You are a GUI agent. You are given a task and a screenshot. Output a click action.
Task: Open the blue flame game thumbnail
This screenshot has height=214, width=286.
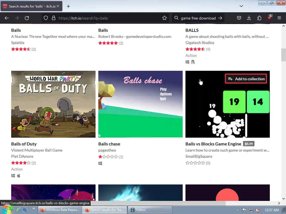pos(140,193)
